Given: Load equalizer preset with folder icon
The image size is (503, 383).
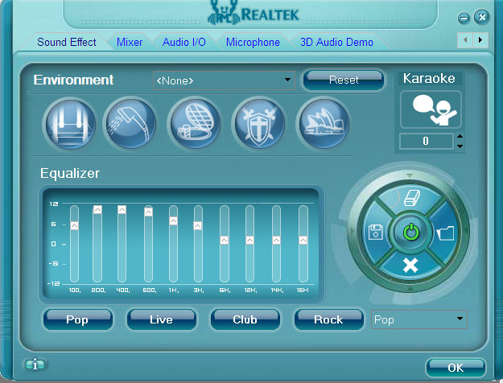Looking at the screenshot, I should coord(446,233).
